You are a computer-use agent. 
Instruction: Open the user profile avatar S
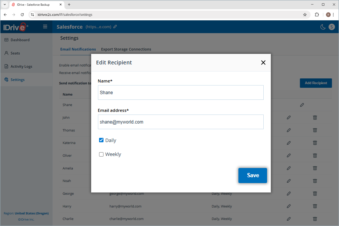point(331,27)
